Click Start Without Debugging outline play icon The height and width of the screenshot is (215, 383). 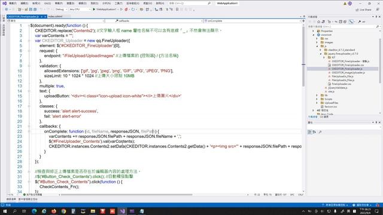coord(121,10)
